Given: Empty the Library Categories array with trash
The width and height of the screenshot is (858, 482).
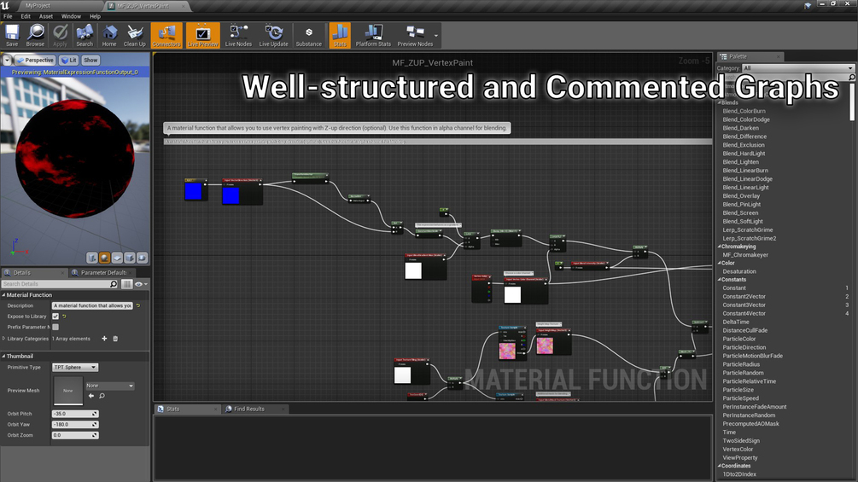Looking at the screenshot, I should click(115, 339).
